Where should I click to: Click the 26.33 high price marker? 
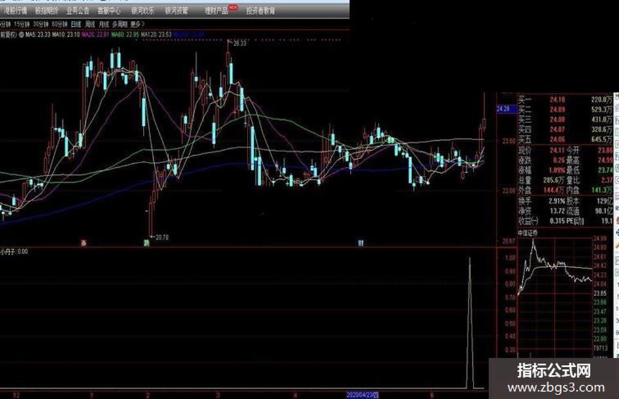pyautogui.click(x=239, y=43)
